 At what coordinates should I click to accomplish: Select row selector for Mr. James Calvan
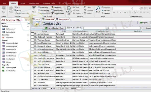(x=32, y=34)
